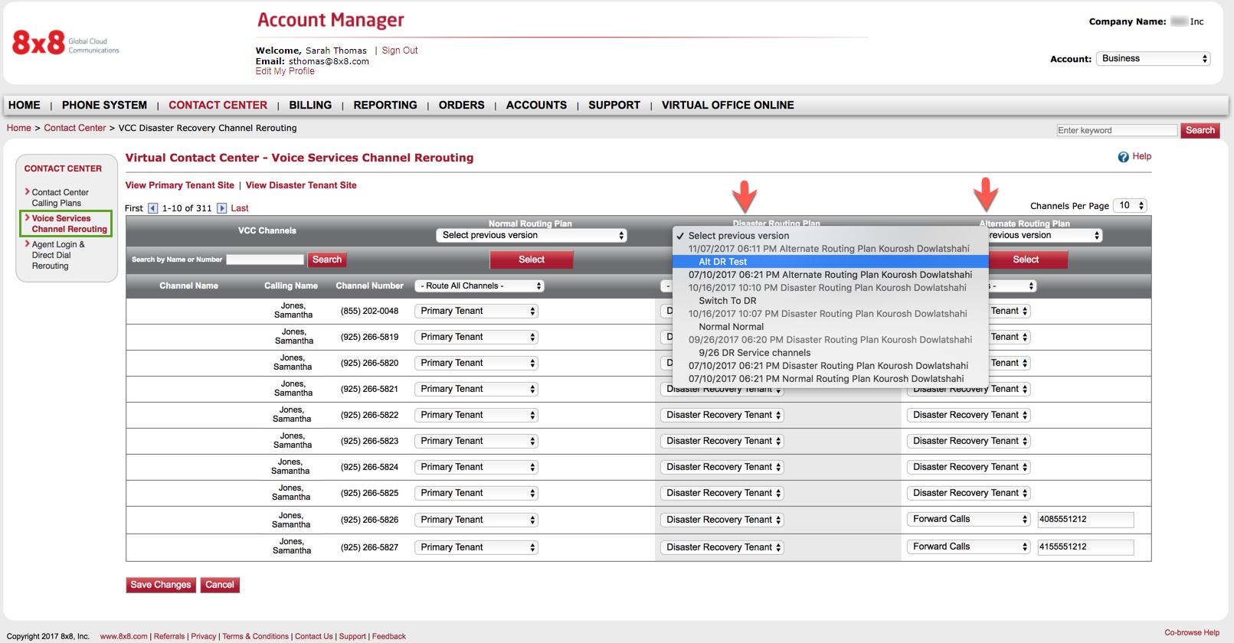Open the CONTACT CENTER menu

click(x=218, y=106)
